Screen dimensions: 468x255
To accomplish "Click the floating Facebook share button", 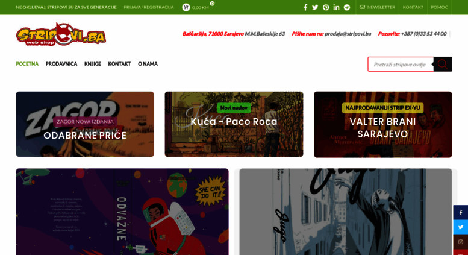I will tap(461, 212).
